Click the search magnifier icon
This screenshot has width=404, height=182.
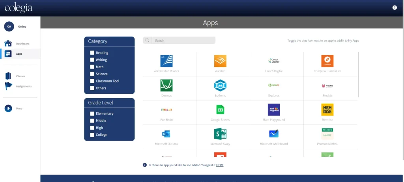coord(147,41)
